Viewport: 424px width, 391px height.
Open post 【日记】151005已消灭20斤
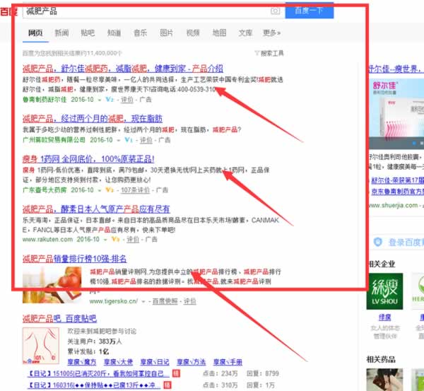click(98, 373)
